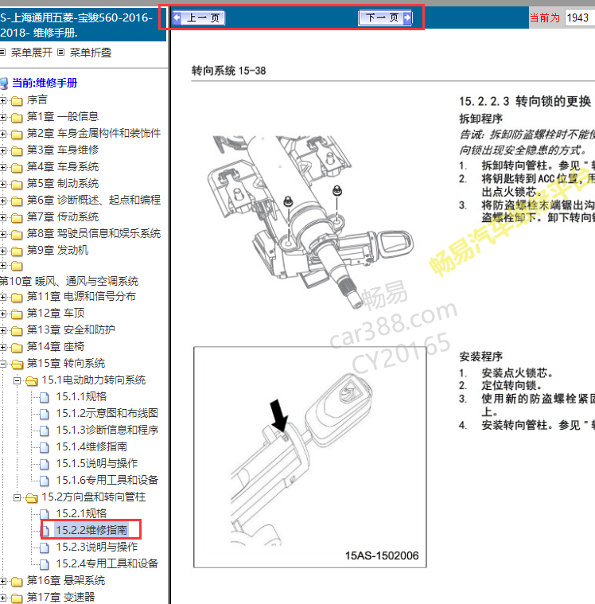
Task: Click folder icon of 第6章 诊断概述、起点和编程
Action: click(x=17, y=201)
